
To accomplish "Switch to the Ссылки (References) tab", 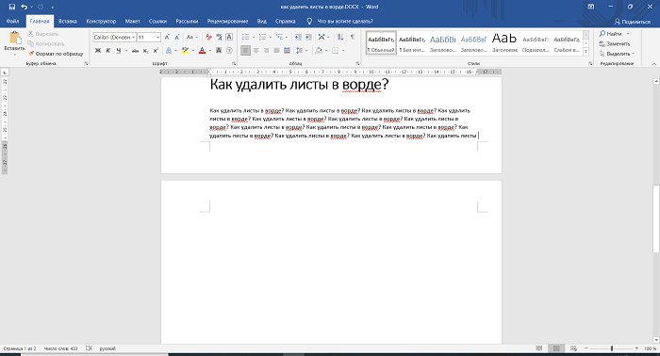I will [157, 21].
